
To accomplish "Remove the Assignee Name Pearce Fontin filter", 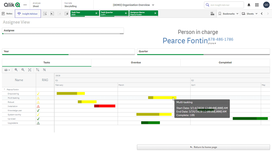I will [155, 13].
